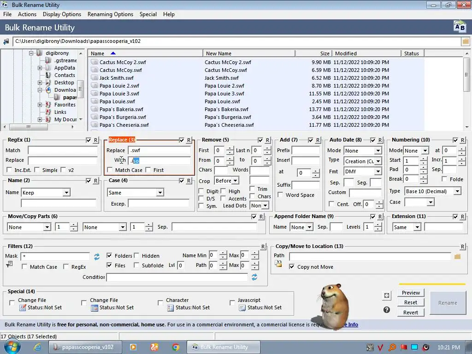The width and height of the screenshot is (472, 354).
Task: Open Auto Date Mode None dropdown
Action: pos(378,151)
